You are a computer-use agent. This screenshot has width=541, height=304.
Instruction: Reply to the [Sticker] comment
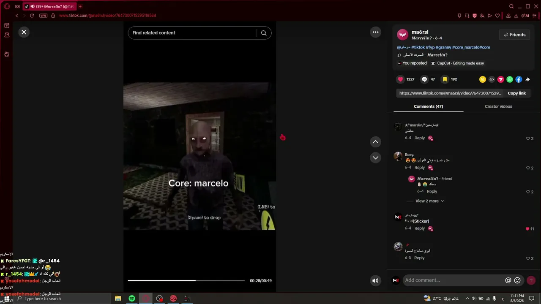pos(419,228)
